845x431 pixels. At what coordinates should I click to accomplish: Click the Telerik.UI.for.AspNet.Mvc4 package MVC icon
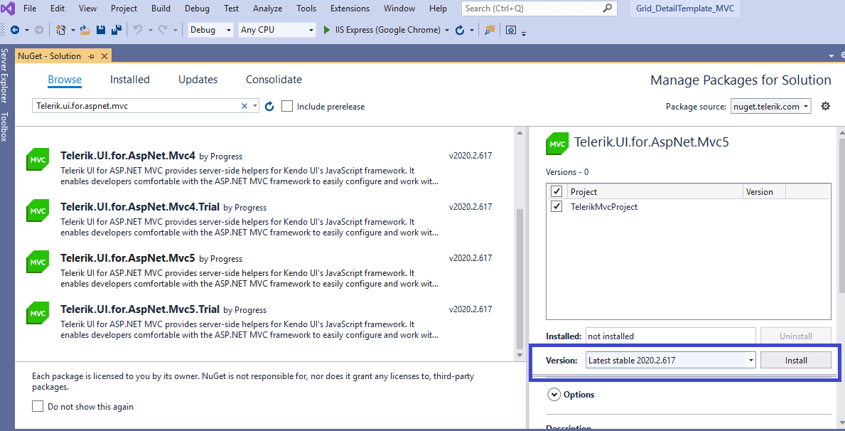[x=38, y=160]
